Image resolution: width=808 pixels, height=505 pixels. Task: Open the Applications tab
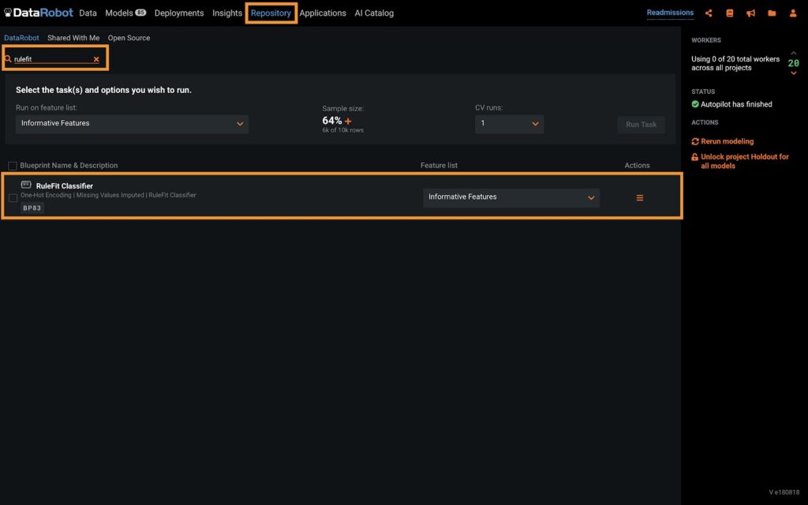[x=323, y=13]
